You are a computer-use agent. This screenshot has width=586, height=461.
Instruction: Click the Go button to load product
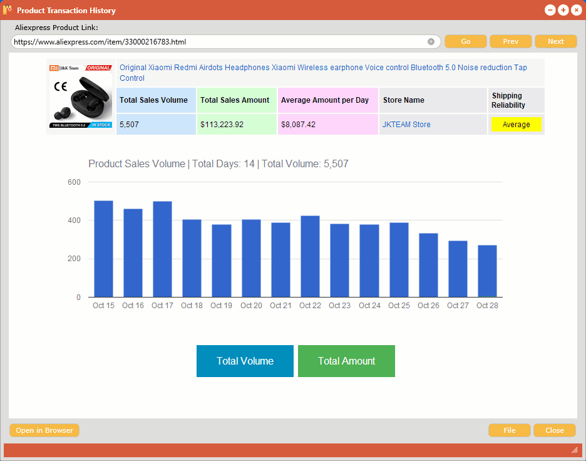pos(465,41)
